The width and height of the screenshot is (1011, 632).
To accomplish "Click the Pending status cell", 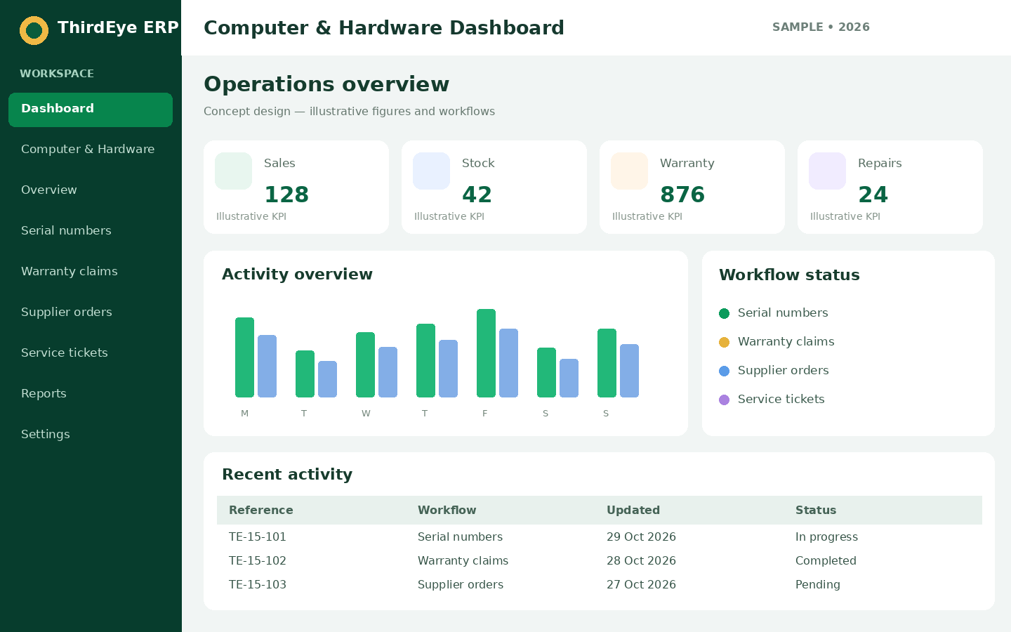I will [x=818, y=584].
